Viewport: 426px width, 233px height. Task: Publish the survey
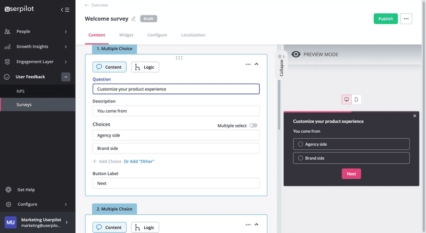point(386,19)
